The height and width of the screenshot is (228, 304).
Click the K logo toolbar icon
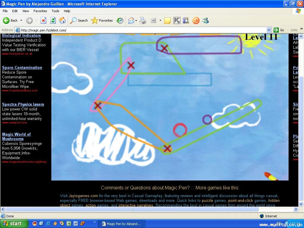tap(177, 20)
